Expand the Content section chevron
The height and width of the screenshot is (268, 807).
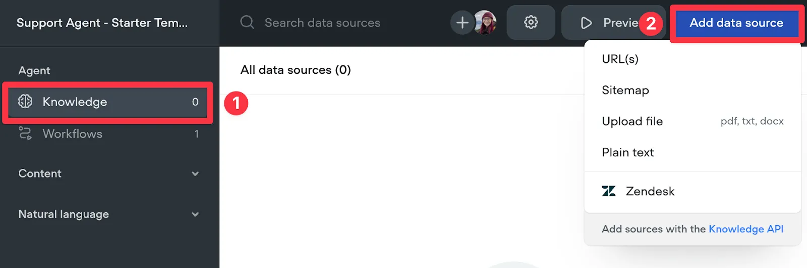coord(195,174)
